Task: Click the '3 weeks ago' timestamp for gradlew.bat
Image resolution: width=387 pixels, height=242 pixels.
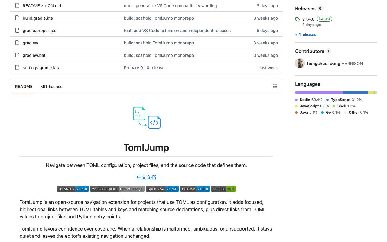Action: [x=266, y=55]
